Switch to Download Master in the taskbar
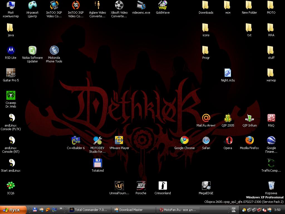 133,210
